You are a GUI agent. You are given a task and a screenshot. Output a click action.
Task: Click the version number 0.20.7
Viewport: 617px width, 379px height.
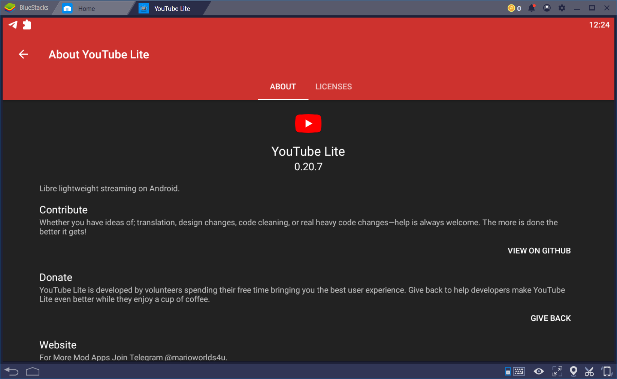(308, 167)
